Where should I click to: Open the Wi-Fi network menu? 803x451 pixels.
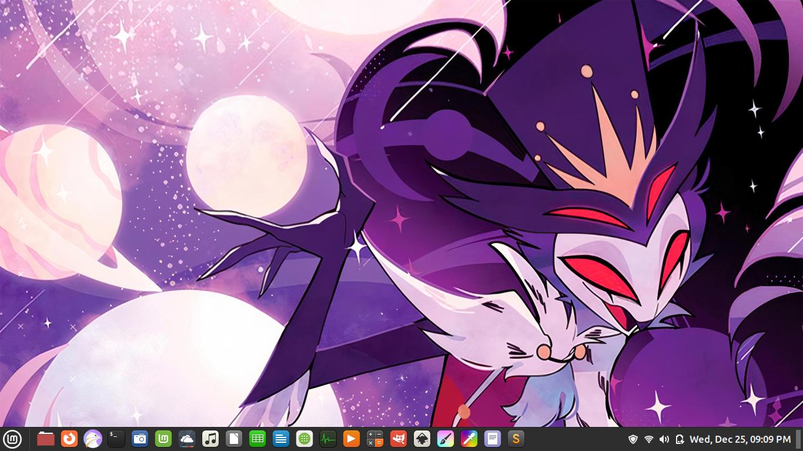649,439
